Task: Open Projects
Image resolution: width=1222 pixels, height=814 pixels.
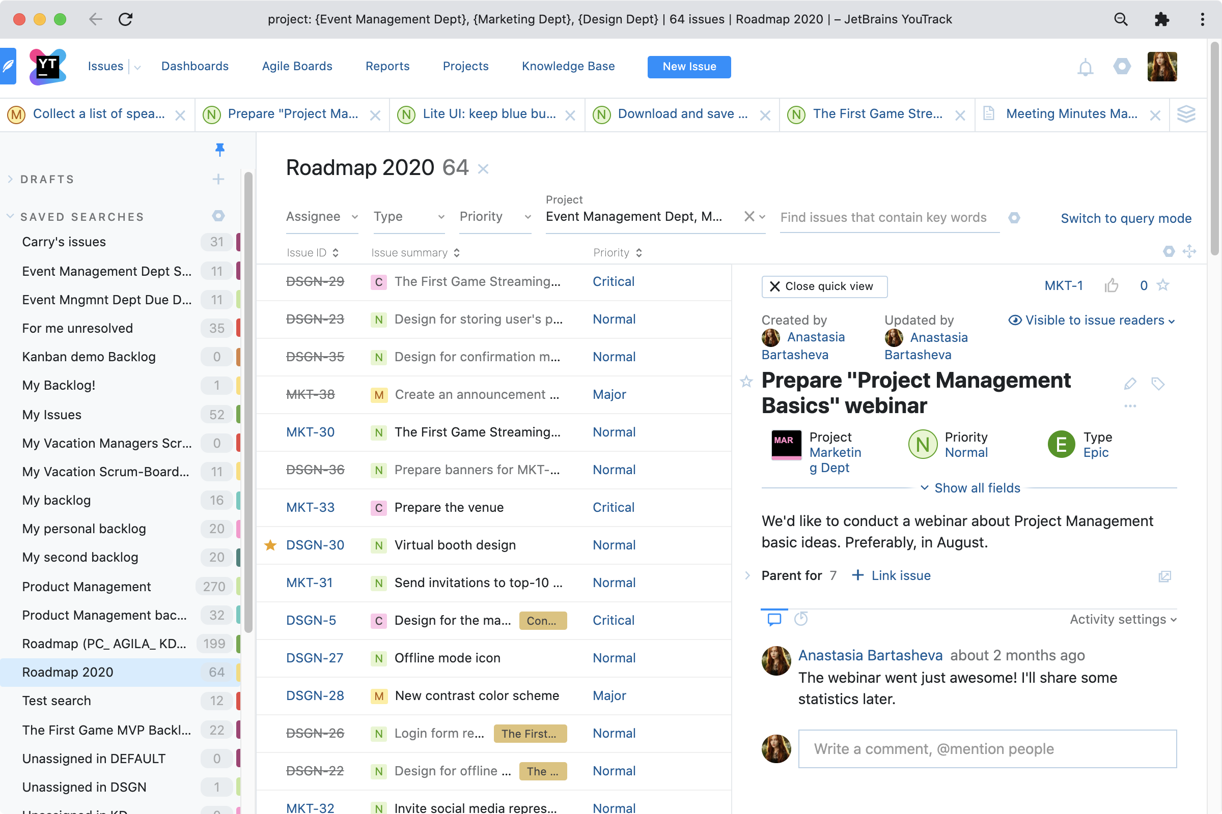Action: (x=465, y=67)
